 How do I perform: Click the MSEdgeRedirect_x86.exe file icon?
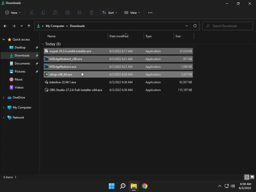tap(46, 59)
